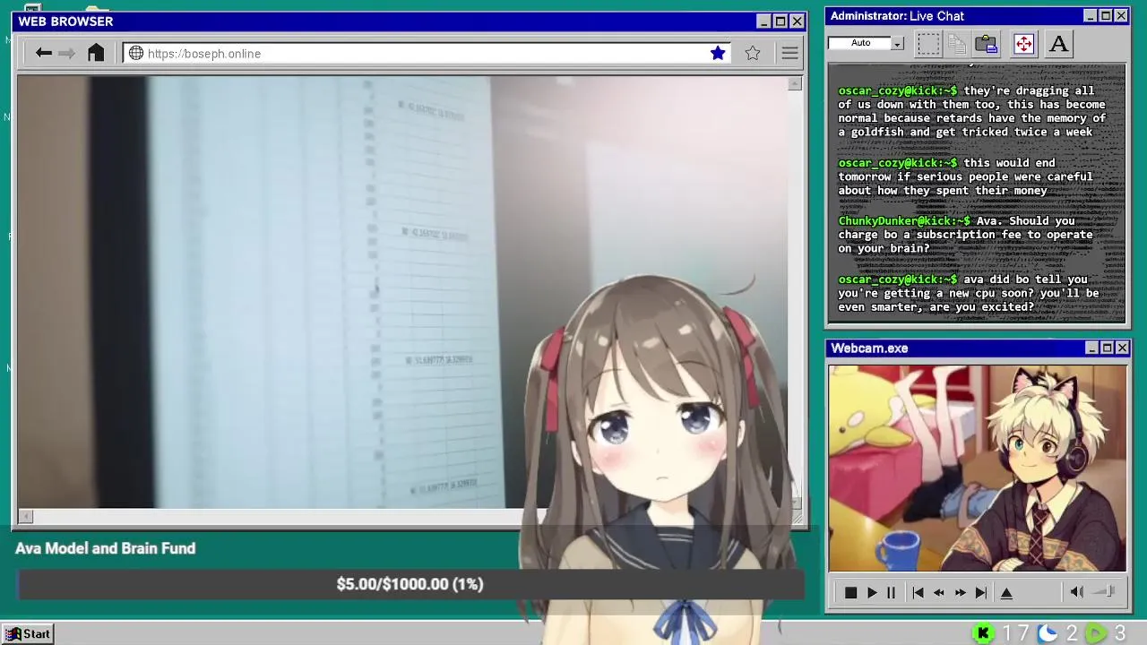Click the browser horizontal scrollbar left arrow
This screenshot has width=1147, height=645.
pyautogui.click(x=25, y=516)
